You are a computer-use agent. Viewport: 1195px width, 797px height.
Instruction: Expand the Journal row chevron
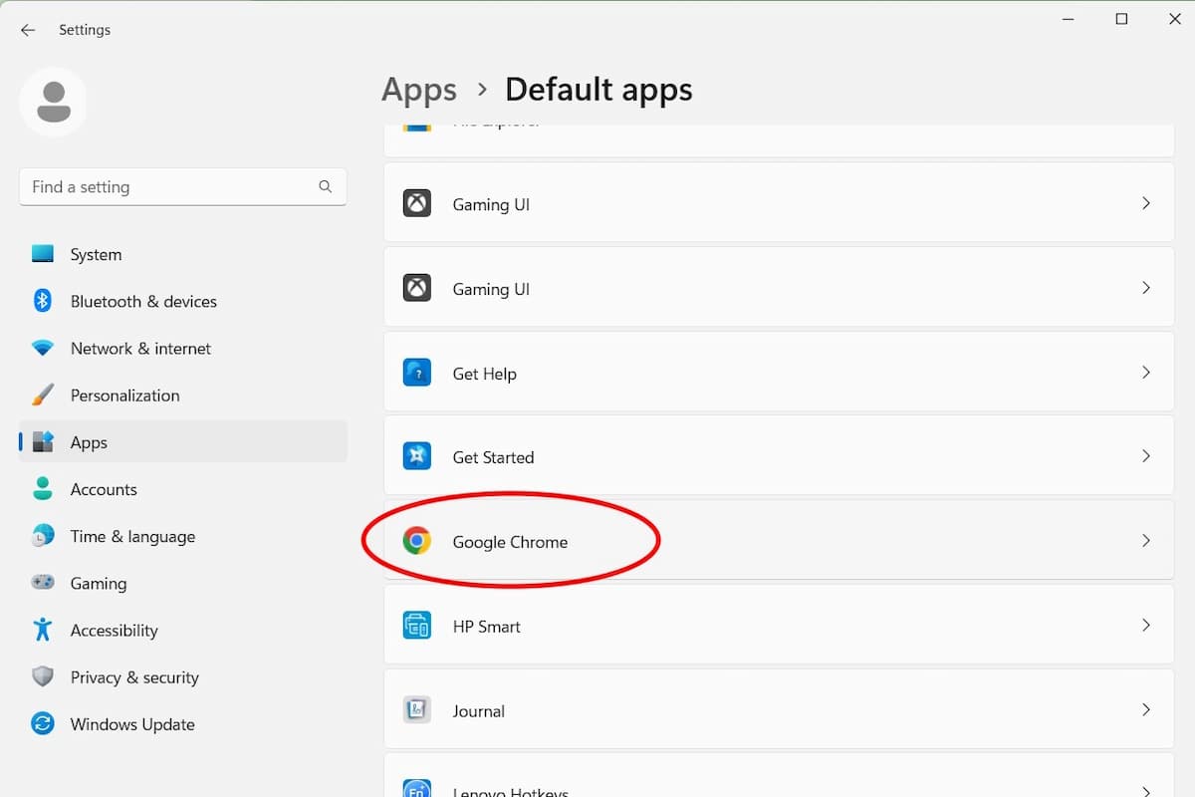click(1146, 710)
